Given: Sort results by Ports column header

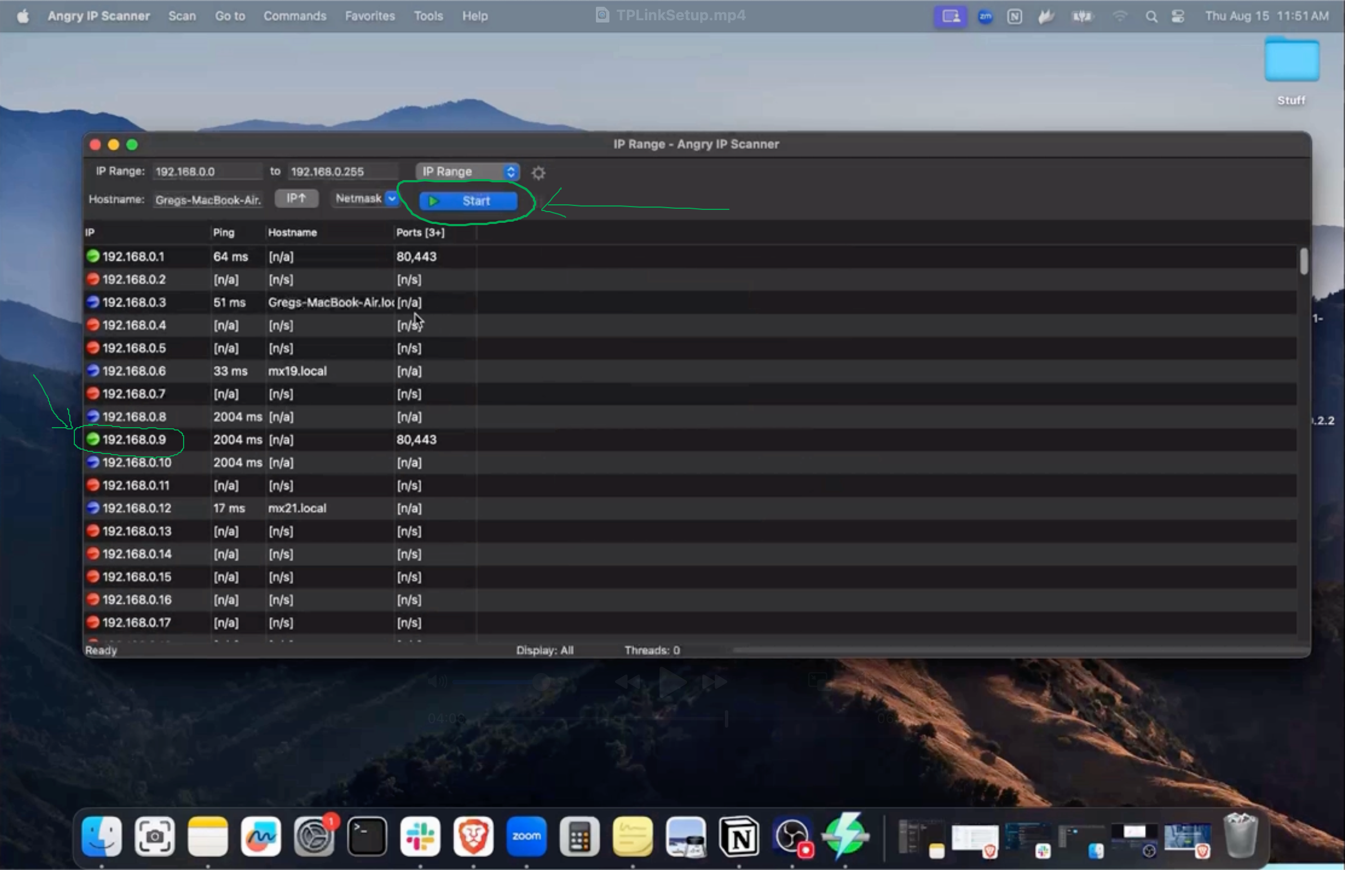Looking at the screenshot, I should pos(420,232).
